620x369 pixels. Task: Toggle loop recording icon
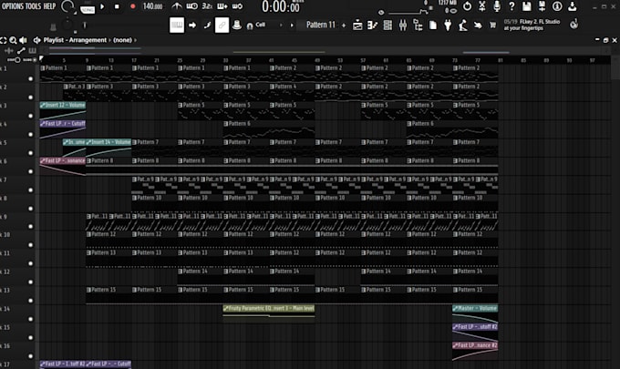[x=237, y=6]
